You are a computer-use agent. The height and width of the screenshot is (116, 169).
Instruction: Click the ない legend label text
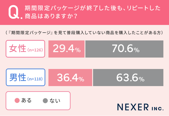tap(53, 100)
